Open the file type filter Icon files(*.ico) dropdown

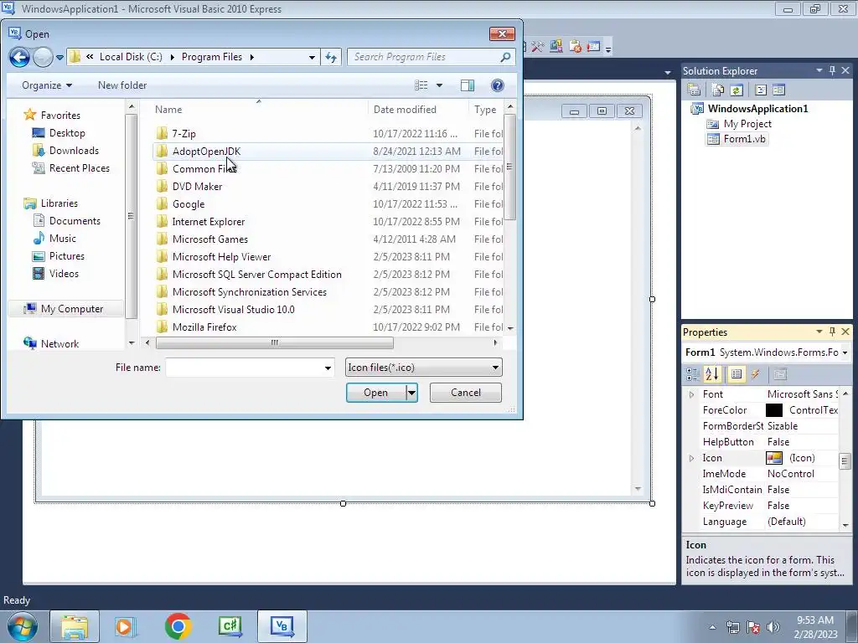pos(423,368)
